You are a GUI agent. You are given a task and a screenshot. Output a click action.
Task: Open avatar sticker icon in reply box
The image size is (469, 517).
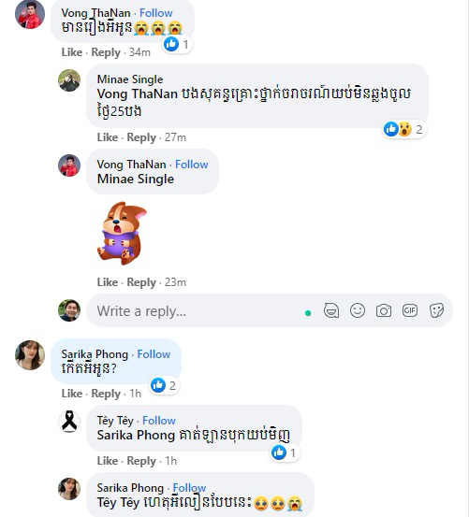[x=331, y=310]
